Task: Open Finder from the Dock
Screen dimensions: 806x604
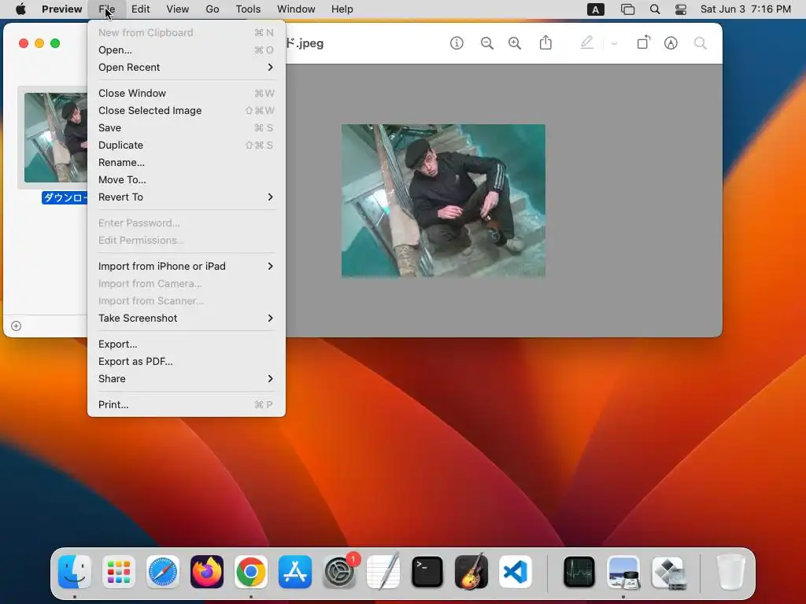Action: pos(75,572)
